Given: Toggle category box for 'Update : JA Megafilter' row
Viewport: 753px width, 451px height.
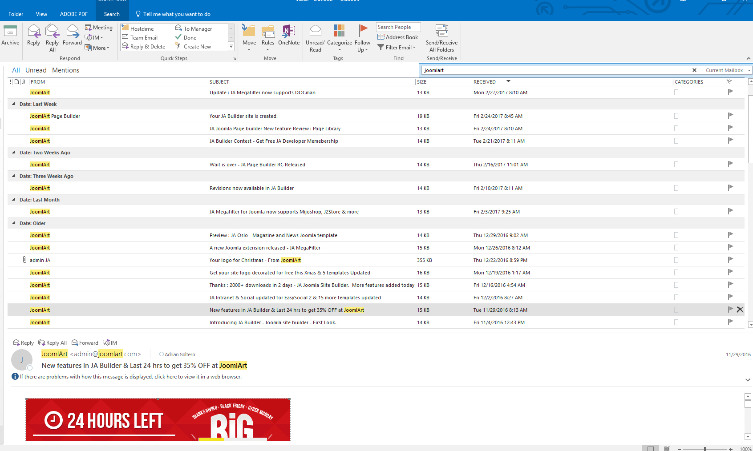Looking at the screenshot, I should point(676,93).
